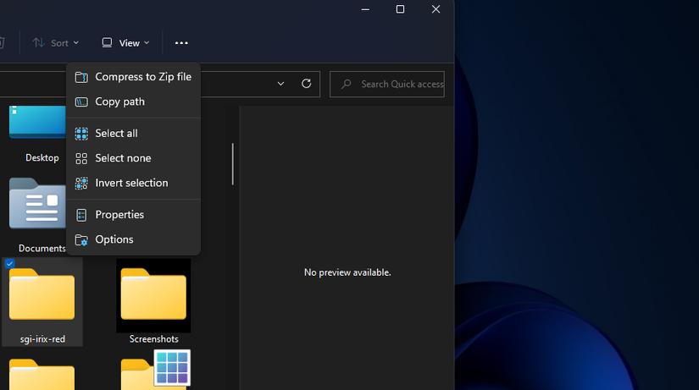
Task: Choose Select all menu entry
Action: pyautogui.click(x=133, y=134)
